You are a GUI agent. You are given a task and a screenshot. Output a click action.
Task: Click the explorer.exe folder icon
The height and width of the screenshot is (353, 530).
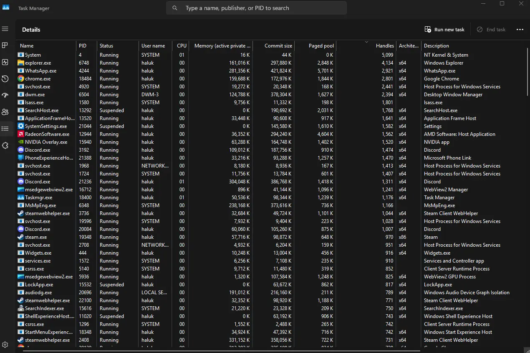click(x=21, y=63)
